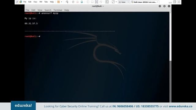196x110 pixels.
Task: Click the VMware Workstation logo icon
Action: tap(21, 2)
